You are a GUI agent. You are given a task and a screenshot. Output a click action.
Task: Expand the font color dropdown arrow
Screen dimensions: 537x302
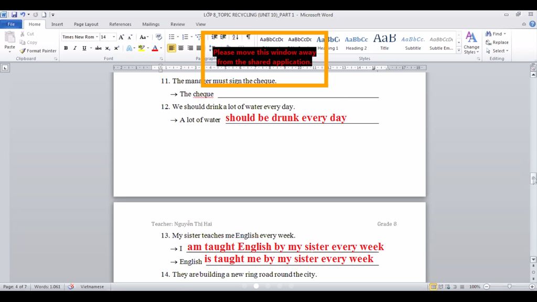click(161, 48)
